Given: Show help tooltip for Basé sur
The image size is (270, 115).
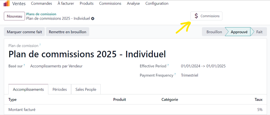Looking at the screenshot, I should [24, 65].
